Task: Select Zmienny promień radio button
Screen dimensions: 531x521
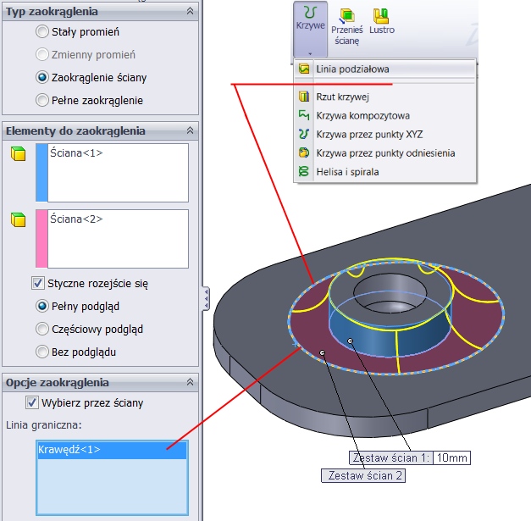Action: pos(42,54)
